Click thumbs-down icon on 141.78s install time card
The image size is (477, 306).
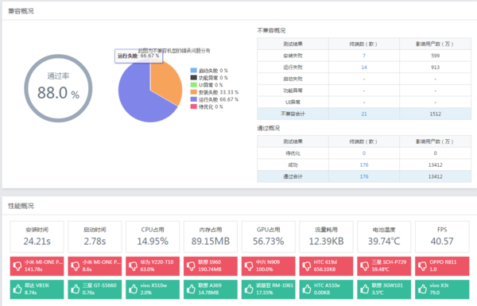(x=17, y=266)
